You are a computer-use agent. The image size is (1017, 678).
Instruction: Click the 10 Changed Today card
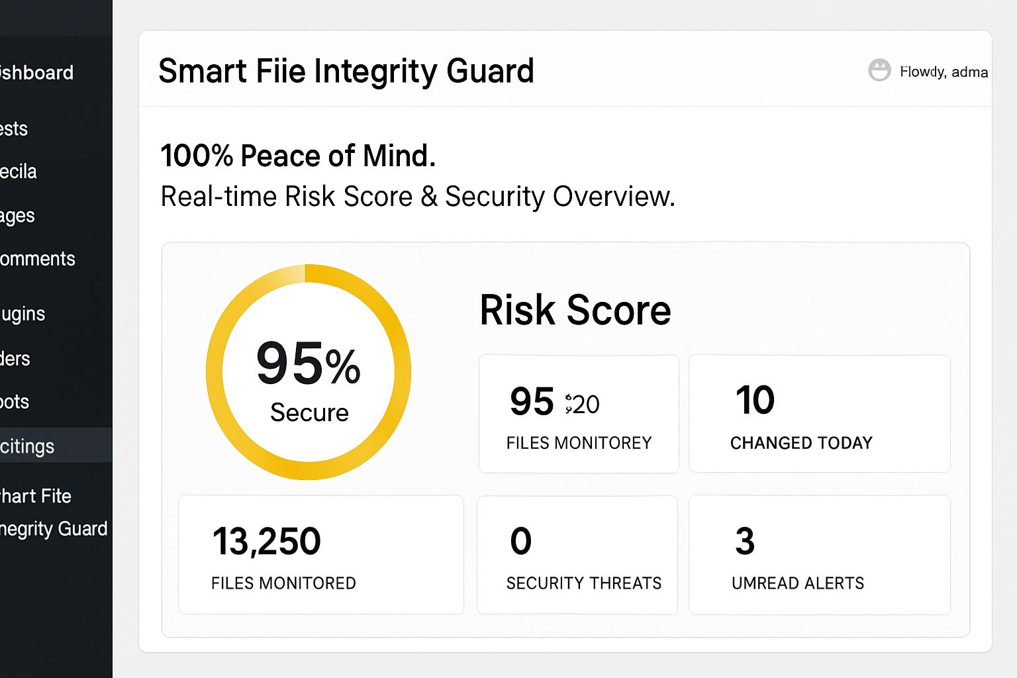click(x=819, y=413)
